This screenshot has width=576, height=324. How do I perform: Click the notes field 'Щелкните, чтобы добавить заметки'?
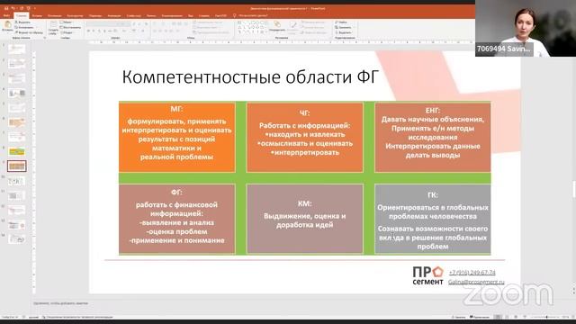click(x=60, y=303)
